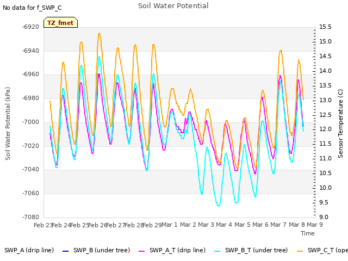Viewport: 348px width, 261px height.
Task: Toggle the SWP_B_T (under tree) legend entry
Action: point(251,250)
